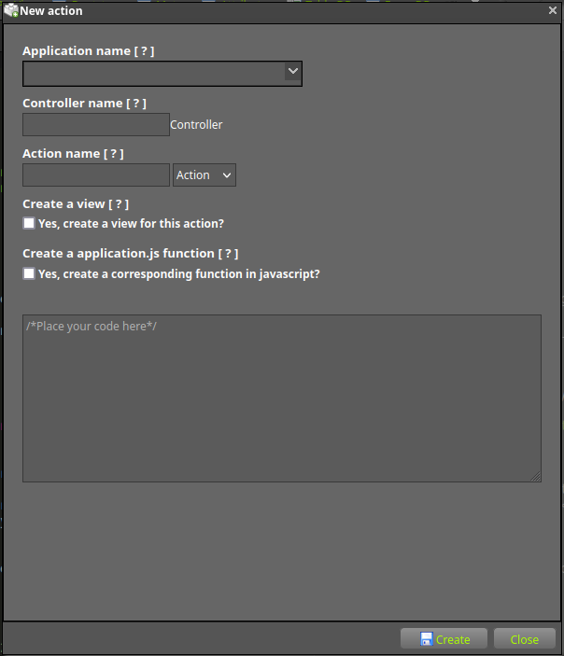The image size is (564, 656).
Task: Open help for Application name [ ? ]
Action: (x=144, y=51)
